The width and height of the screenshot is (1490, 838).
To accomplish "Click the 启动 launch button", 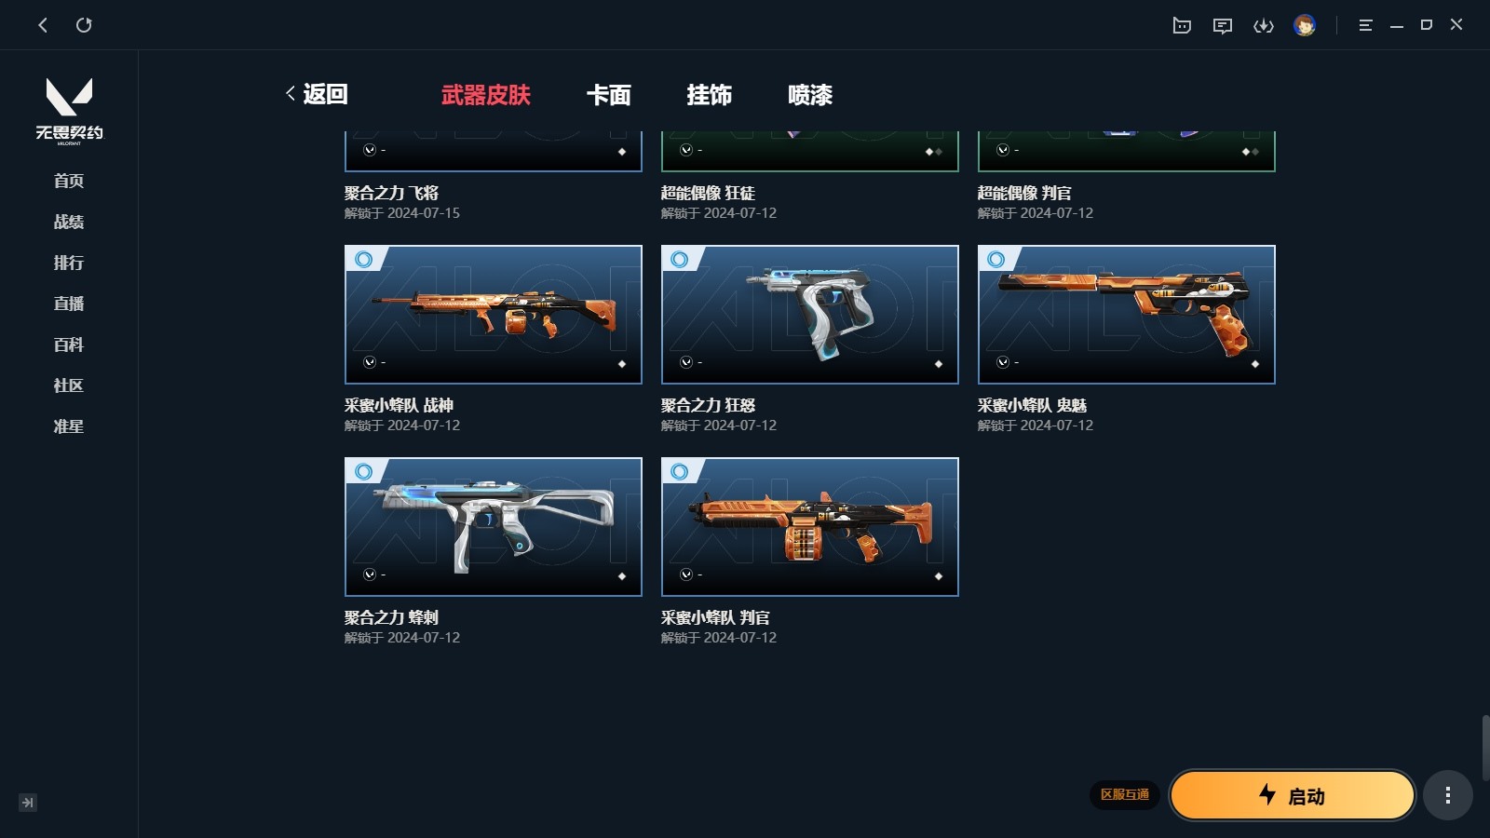I will point(1293,795).
